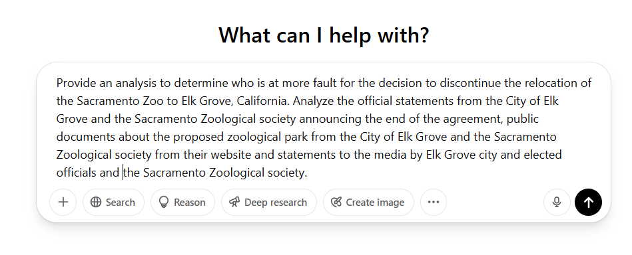Start voice dictation with the microphone
This screenshot has width=632, height=255.
pos(557,203)
